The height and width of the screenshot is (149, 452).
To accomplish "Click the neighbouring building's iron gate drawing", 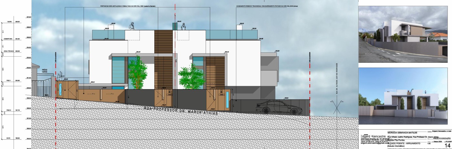I will coord(41,88).
